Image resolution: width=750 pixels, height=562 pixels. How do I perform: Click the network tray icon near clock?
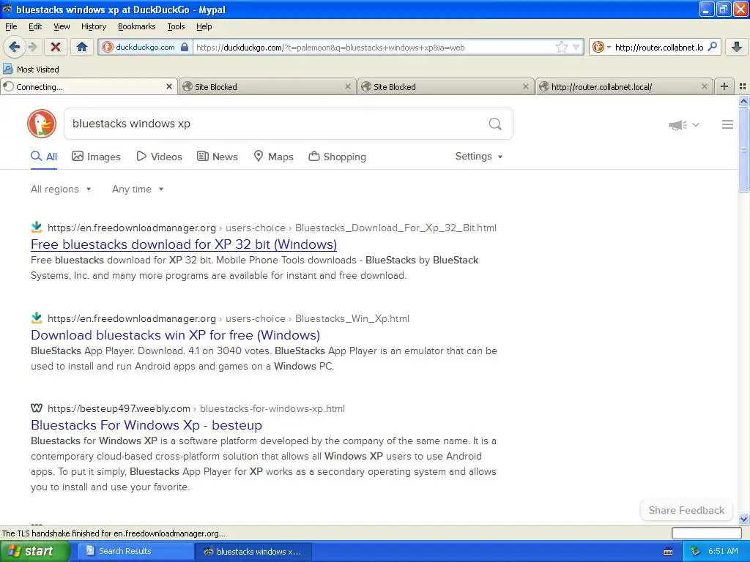point(696,552)
